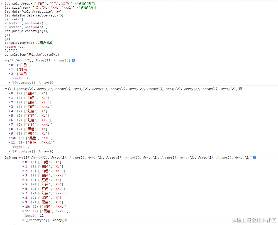278x225 pixels.
Task: Collapse the unlabeled (12) array log entry
Action: click(x=6, y=89)
